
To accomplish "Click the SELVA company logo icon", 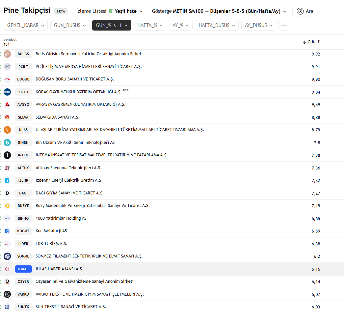I will tap(7, 117).
